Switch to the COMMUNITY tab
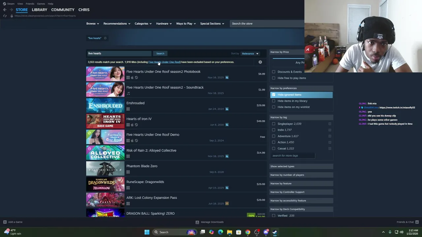Screen dimensions: 422x237 click(x=63, y=10)
